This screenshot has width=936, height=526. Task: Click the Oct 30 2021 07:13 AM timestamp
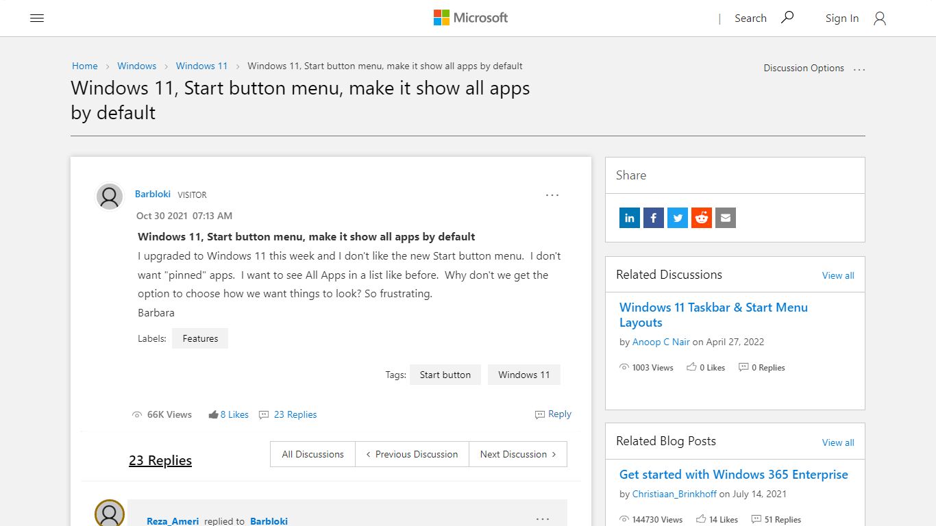(184, 216)
